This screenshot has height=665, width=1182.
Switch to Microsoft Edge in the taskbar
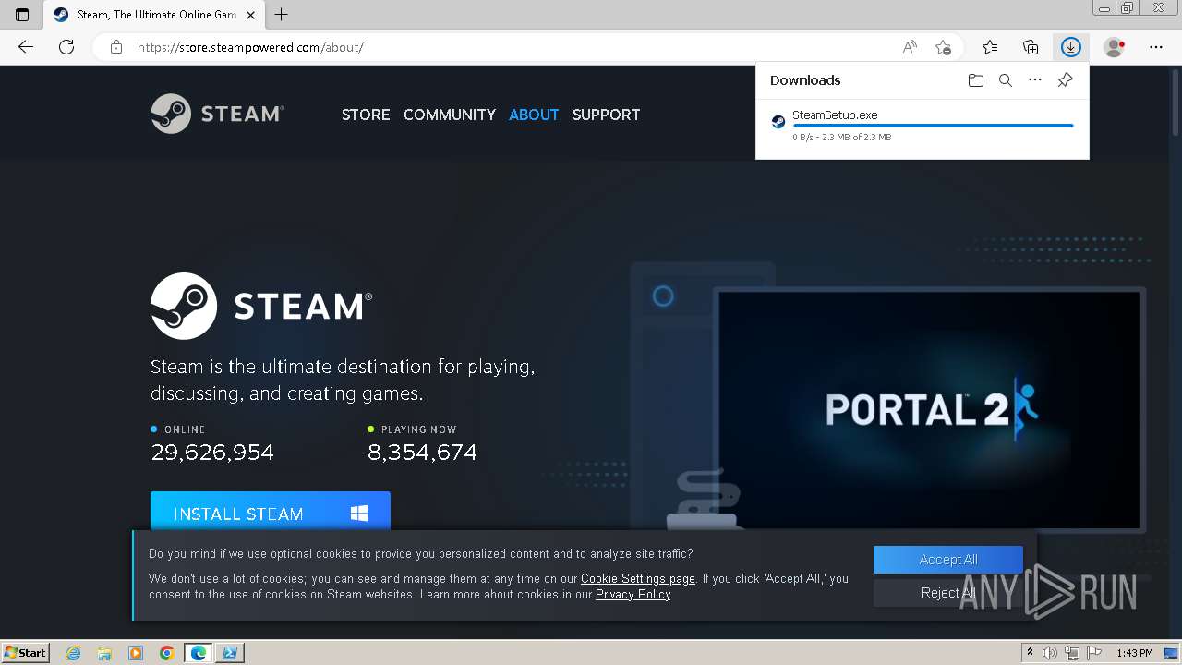click(x=198, y=653)
